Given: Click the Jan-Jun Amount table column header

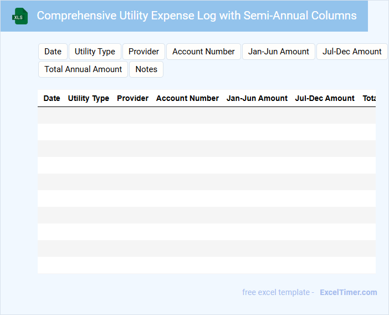Looking at the screenshot, I should (257, 98).
